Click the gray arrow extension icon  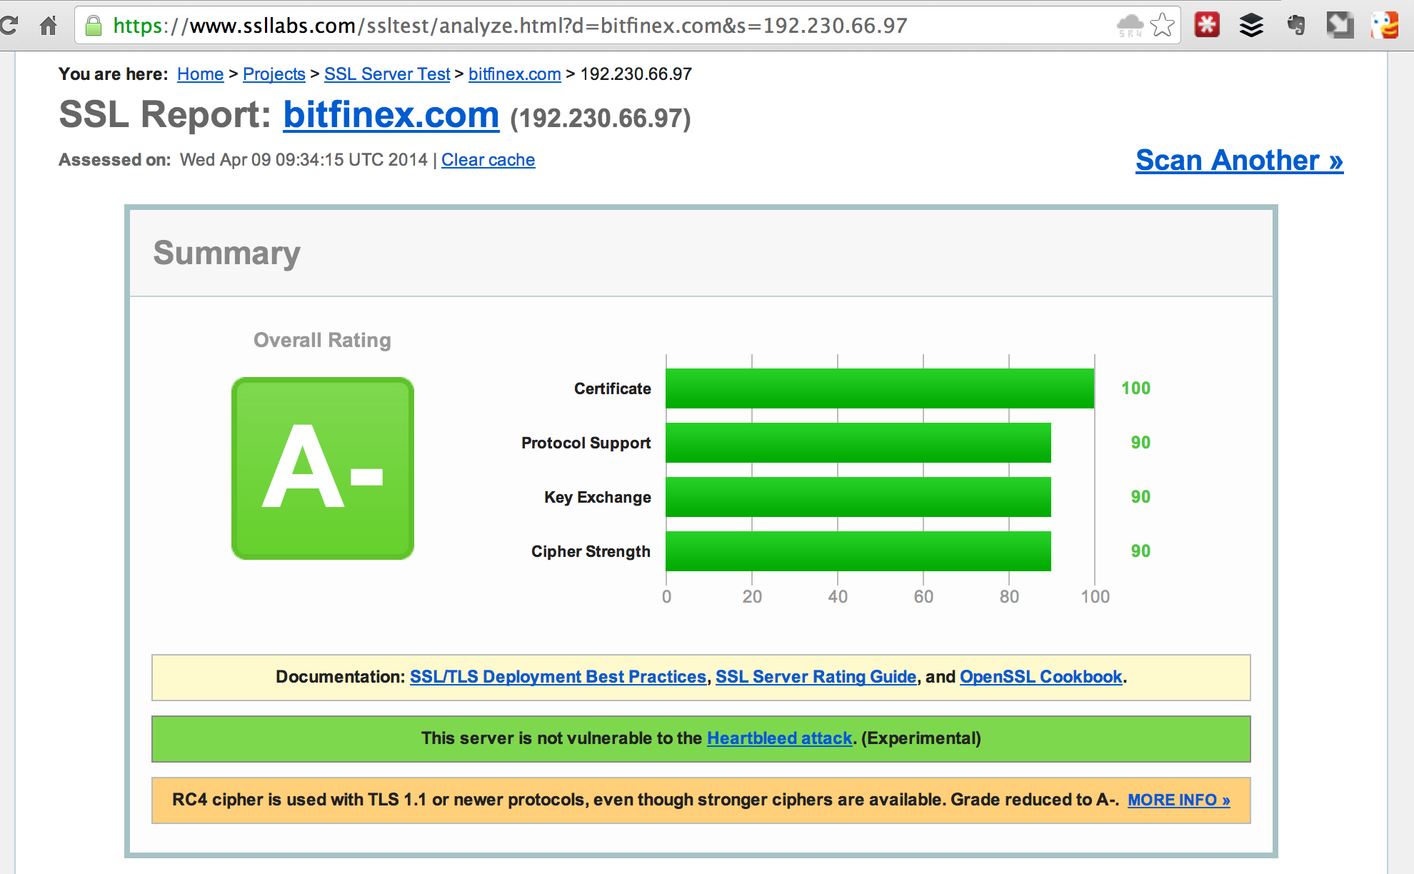(x=1340, y=25)
